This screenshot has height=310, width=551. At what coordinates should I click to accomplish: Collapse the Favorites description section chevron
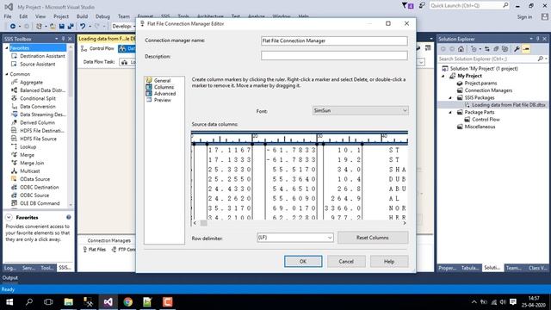(x=9, y=218)
